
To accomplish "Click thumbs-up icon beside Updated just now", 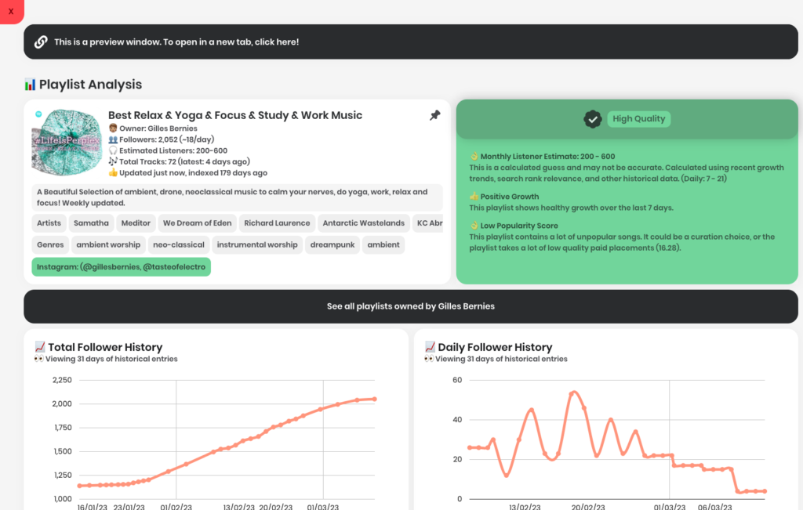I will pyautogui.click(x=113, y=172).
